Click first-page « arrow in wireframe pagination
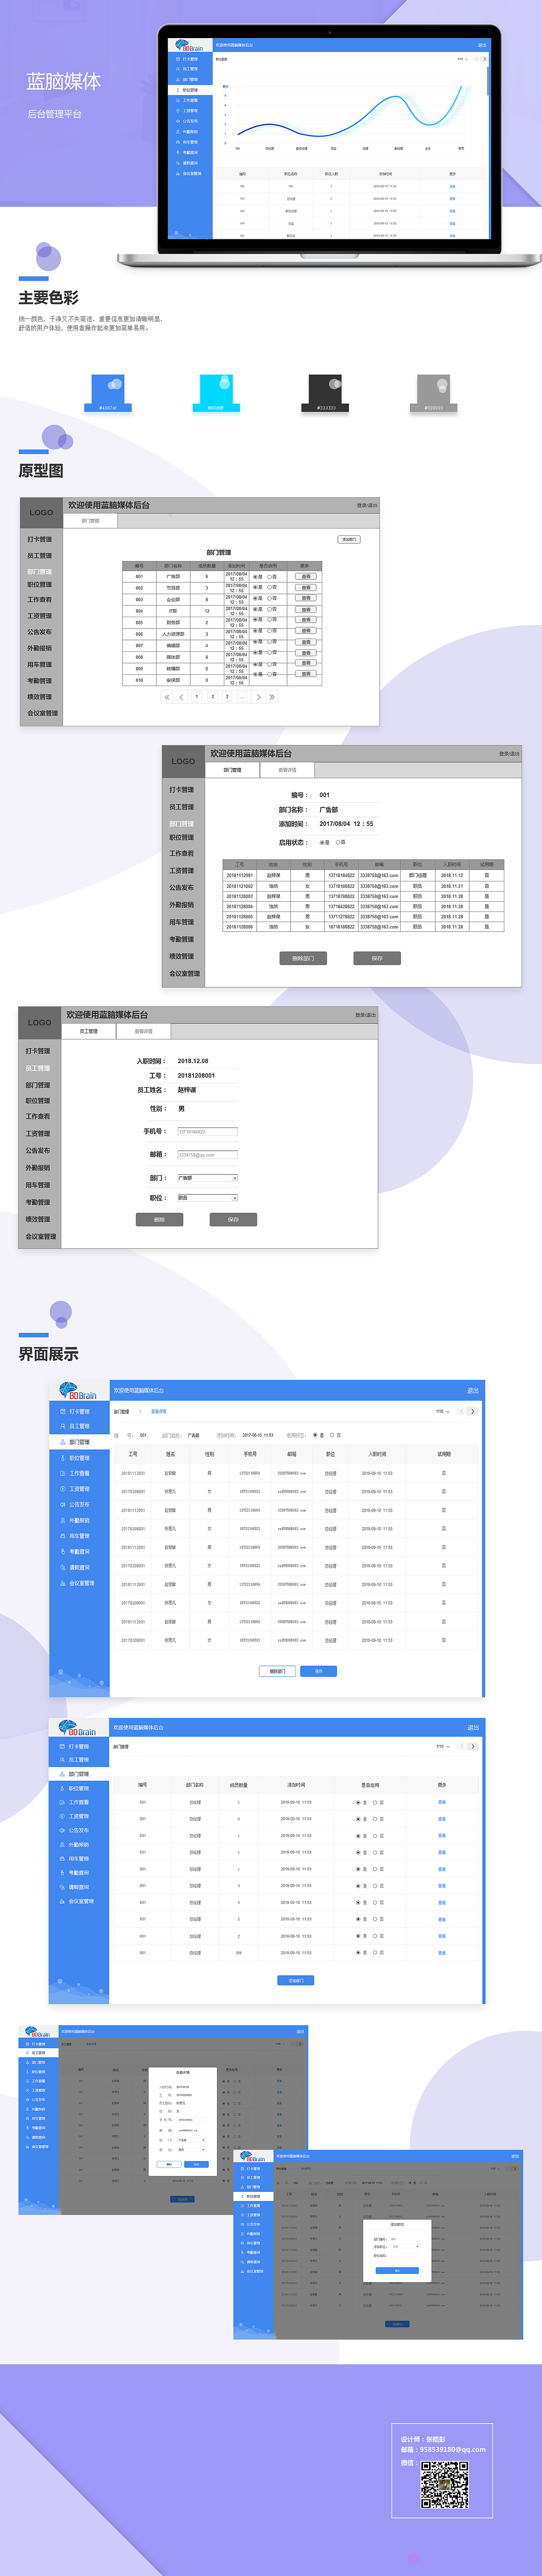Image resolution: width=542 pixels, height=2576 pixels. [x=166, y=697]
